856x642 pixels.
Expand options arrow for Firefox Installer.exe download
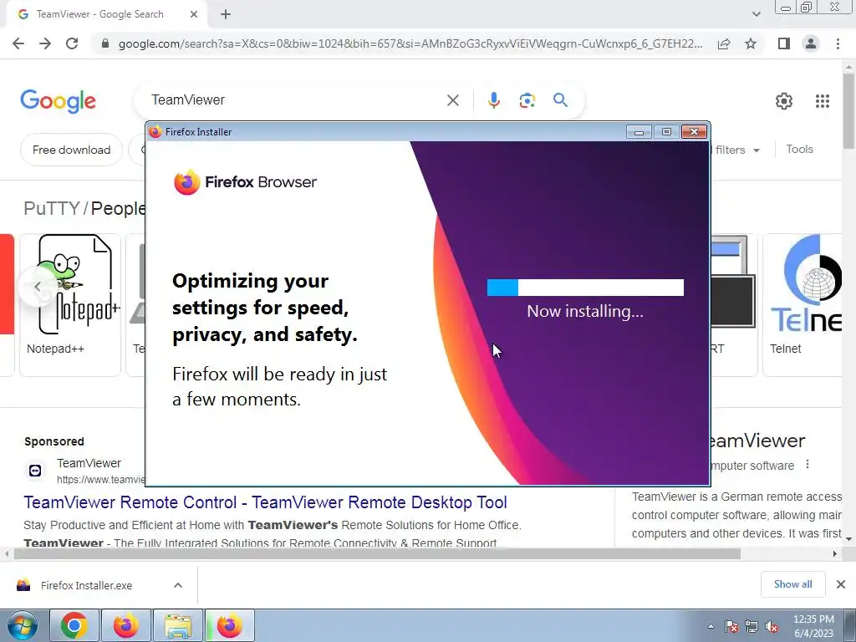(x=178, y=585)
